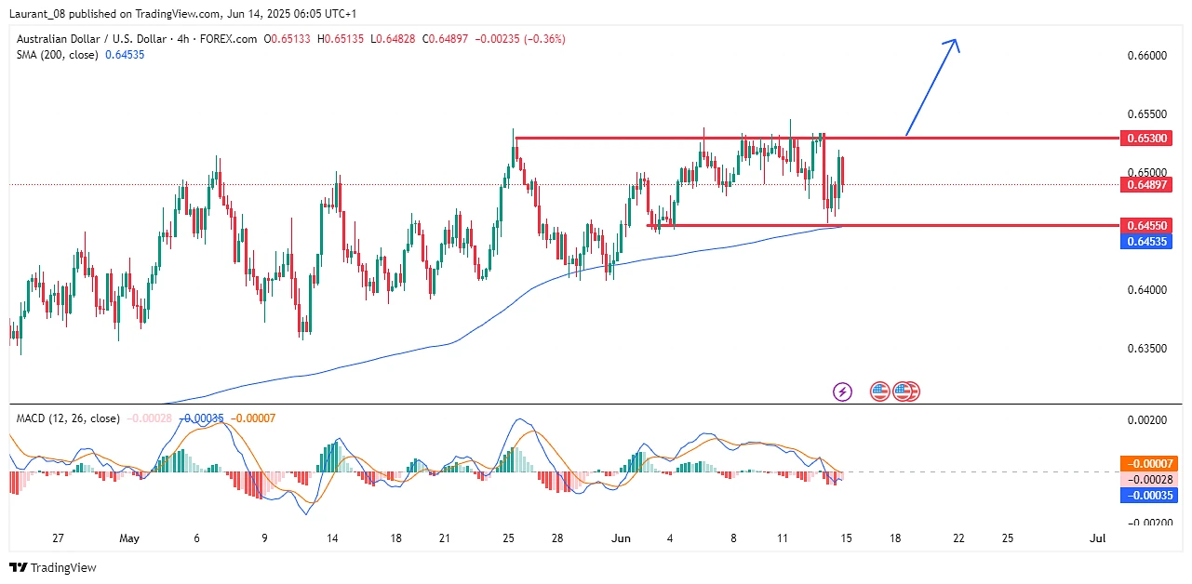Click the current price 0.64897 axis label
The height and width of the screenshot is (584, 1192).
(1148, 184)
